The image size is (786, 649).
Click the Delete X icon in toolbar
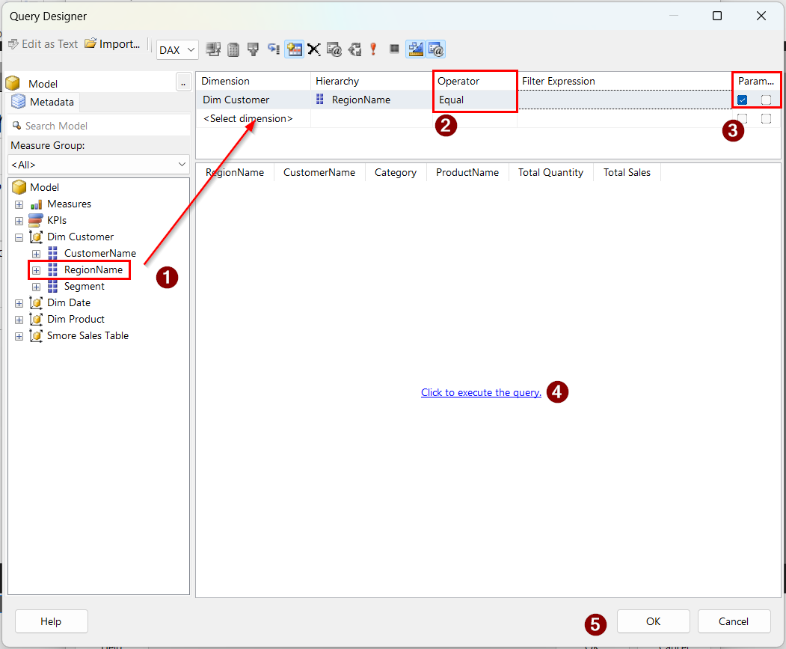(314, 49)
